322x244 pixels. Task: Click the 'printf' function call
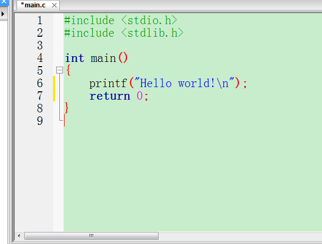click(108, 83)
